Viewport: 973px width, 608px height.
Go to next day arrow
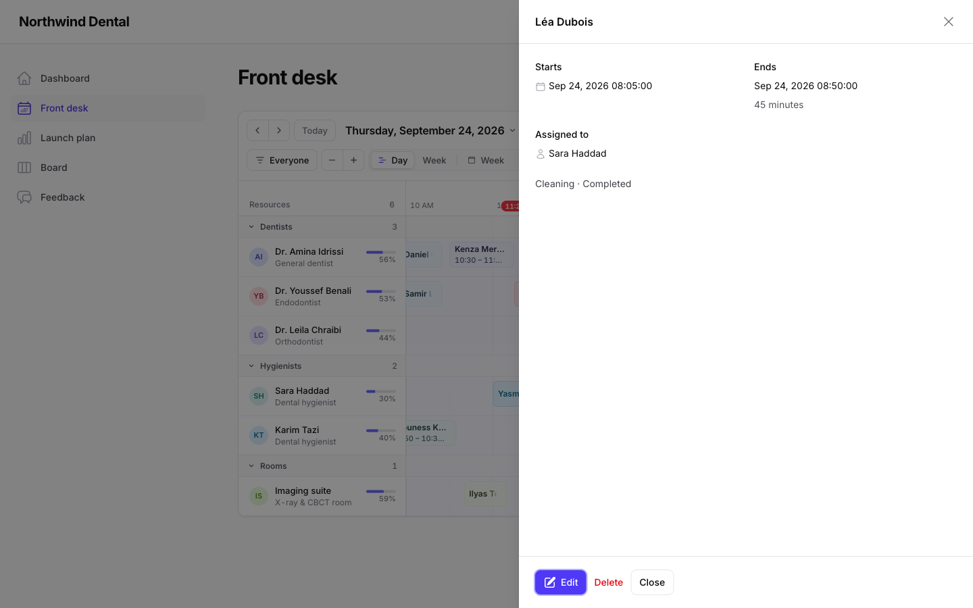point(279,130)
